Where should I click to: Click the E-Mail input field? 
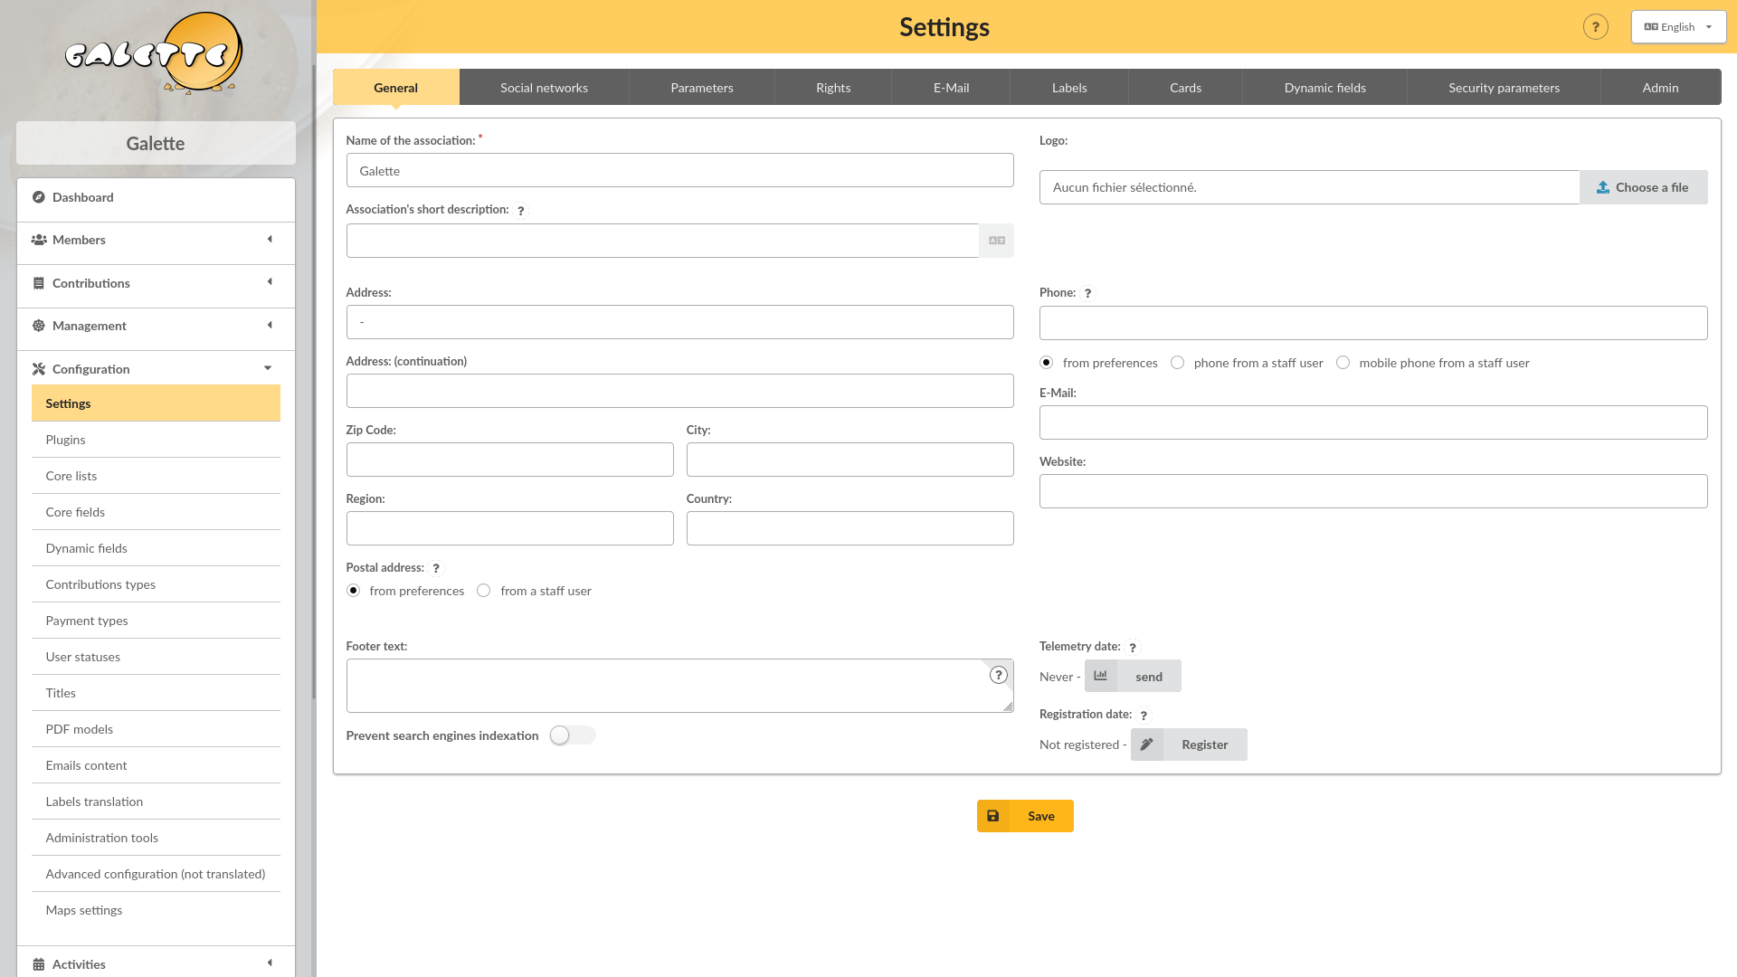point(1373,422)
